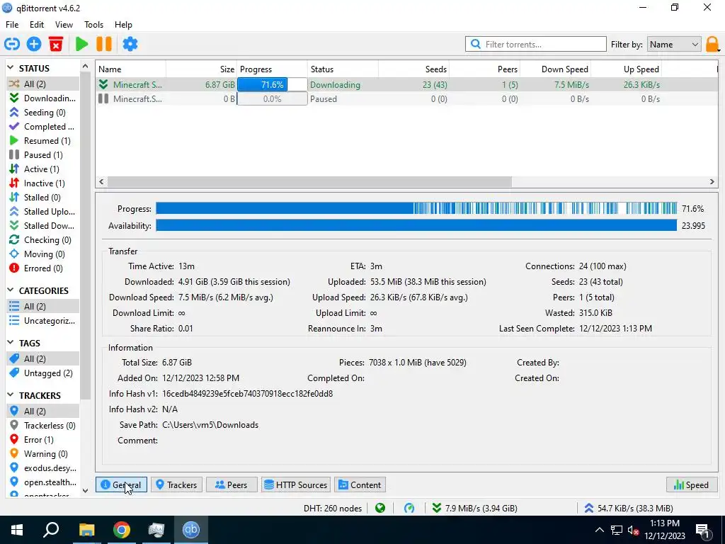
Task: Sort by Down Speed column header
Action: tap(555, 69)
